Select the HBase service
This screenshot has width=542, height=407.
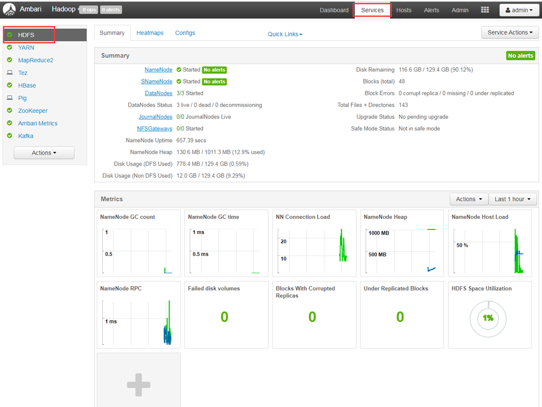27,85
